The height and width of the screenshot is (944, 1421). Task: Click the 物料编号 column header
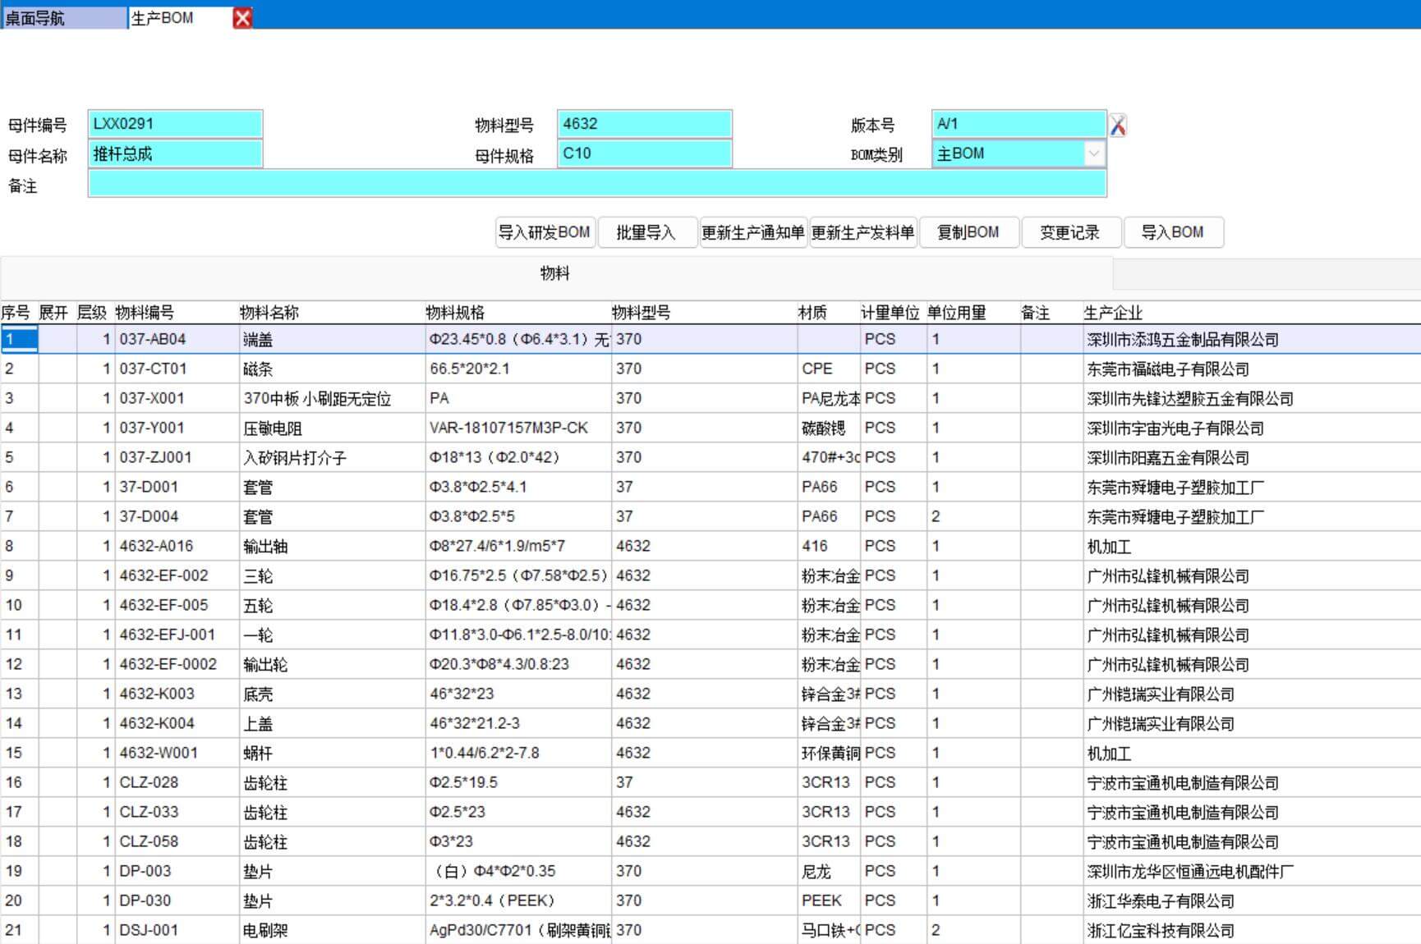tap(145, 313)
